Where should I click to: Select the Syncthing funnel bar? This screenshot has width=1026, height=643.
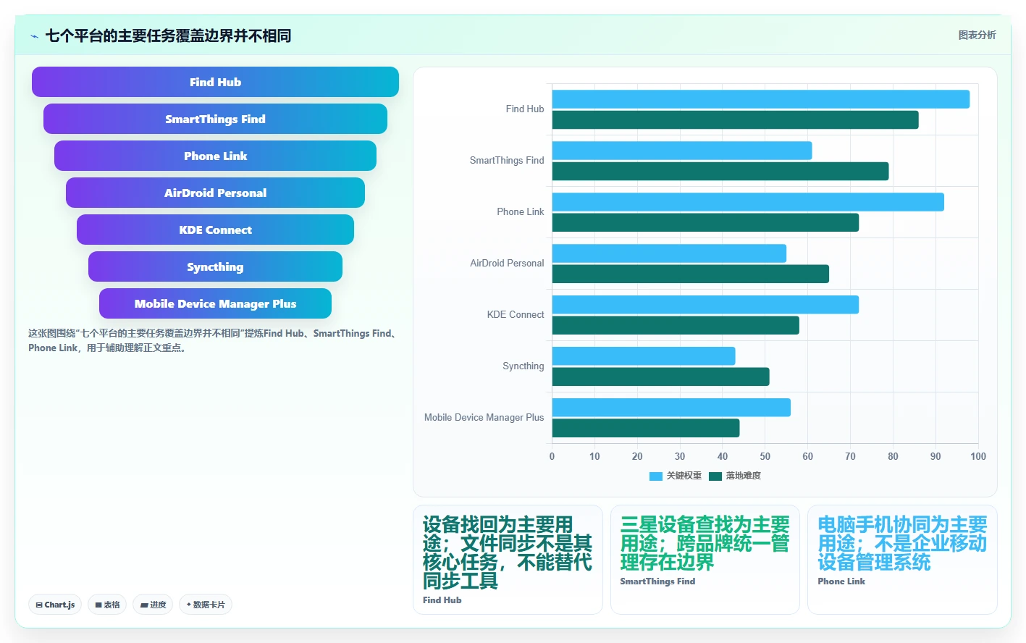tap(215, 266)
